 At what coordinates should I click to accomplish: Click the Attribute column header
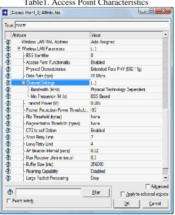[51, 35]
